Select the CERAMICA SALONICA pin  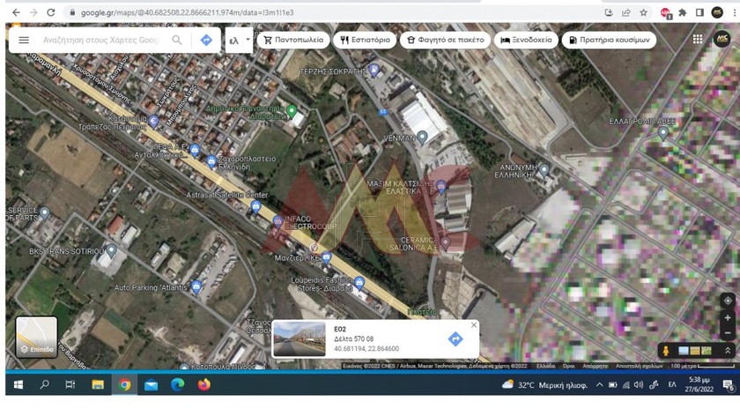point(445,242)
